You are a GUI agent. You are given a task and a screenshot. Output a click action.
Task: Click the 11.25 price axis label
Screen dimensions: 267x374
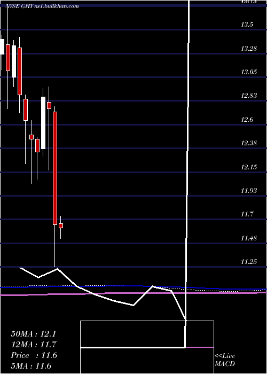pyautogui.click(x=249, y=261)
